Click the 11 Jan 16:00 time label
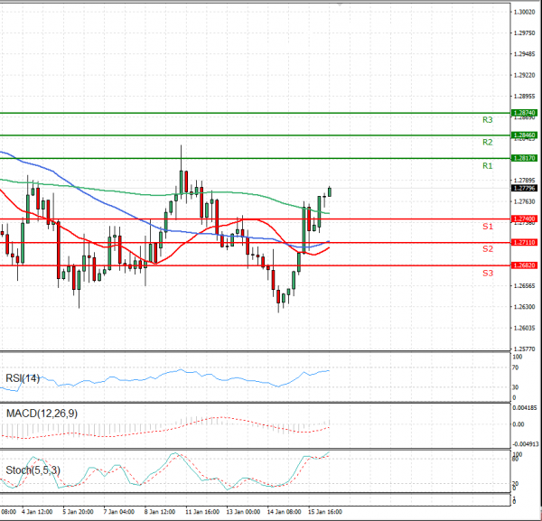The image size is (542, 521). (201, 512)
